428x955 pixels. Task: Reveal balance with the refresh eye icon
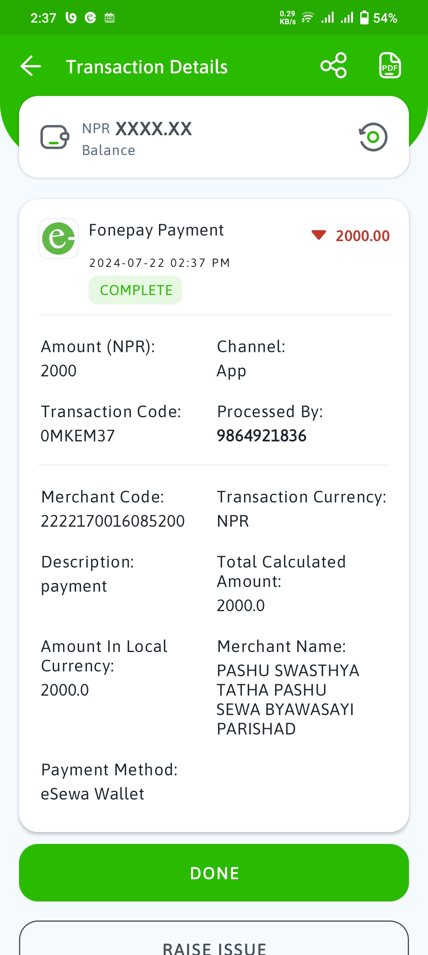tap(373, 137)
